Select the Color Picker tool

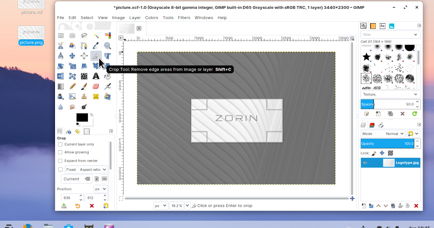[x=96, y=46]
